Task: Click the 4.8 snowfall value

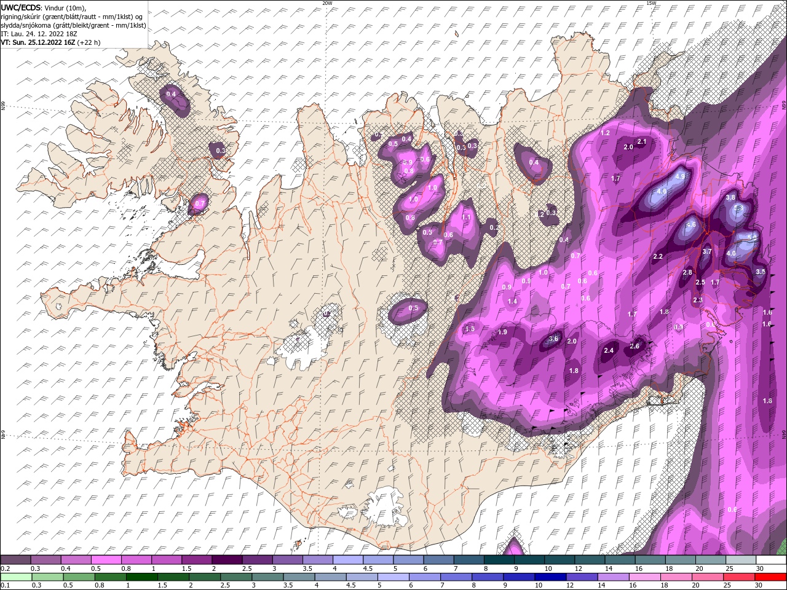Action: [662, 191]
